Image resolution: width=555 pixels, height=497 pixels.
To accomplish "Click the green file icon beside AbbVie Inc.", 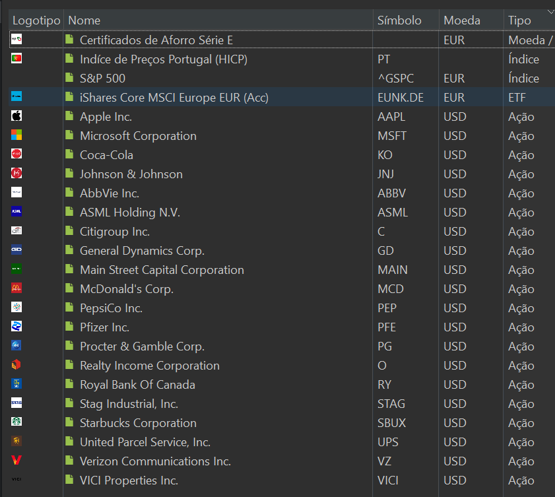I will 69,192.
